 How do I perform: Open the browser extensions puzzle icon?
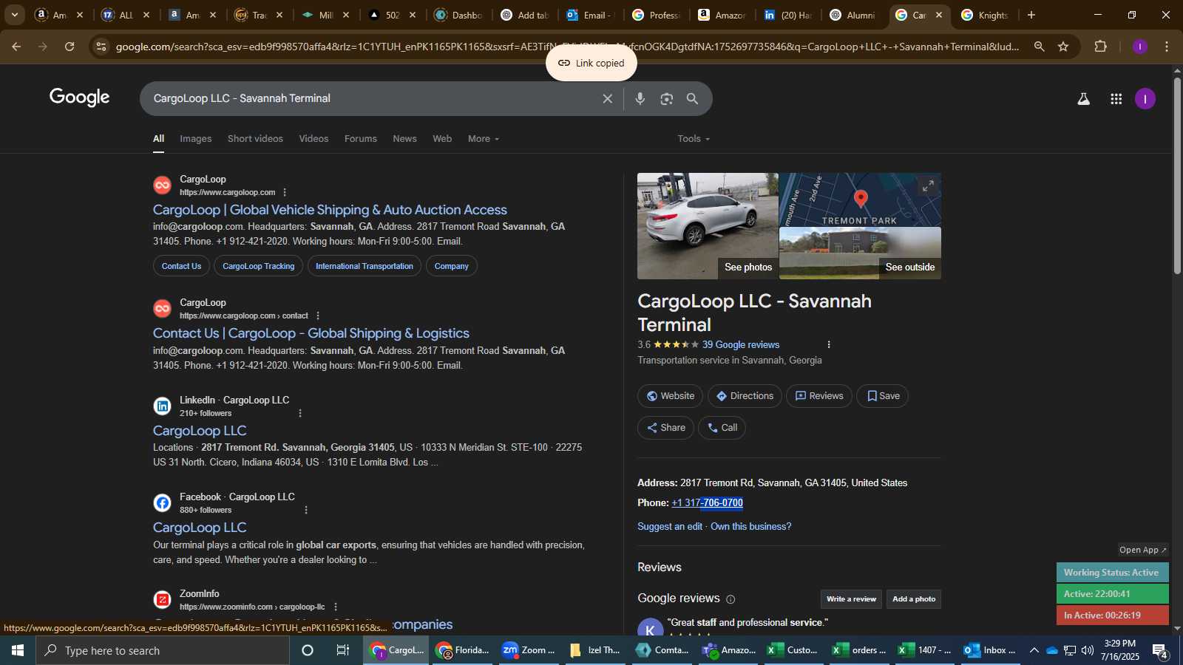1100,47
